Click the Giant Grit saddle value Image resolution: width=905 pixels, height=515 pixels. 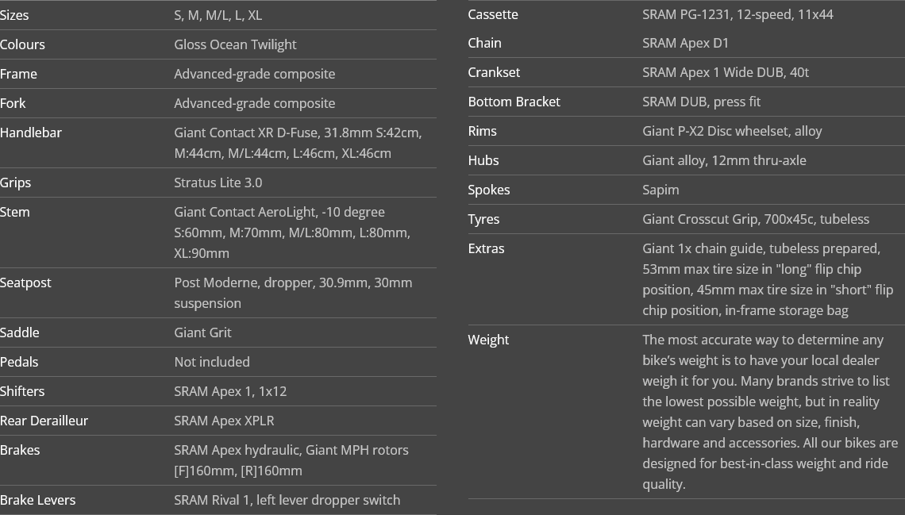202,332
